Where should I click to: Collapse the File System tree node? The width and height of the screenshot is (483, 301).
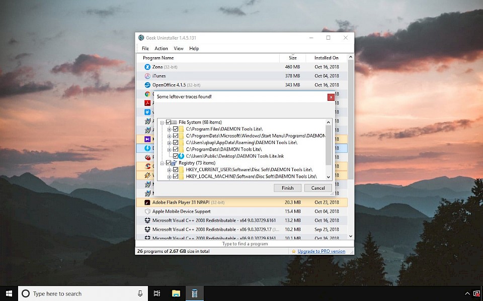(x=162, y=122)
